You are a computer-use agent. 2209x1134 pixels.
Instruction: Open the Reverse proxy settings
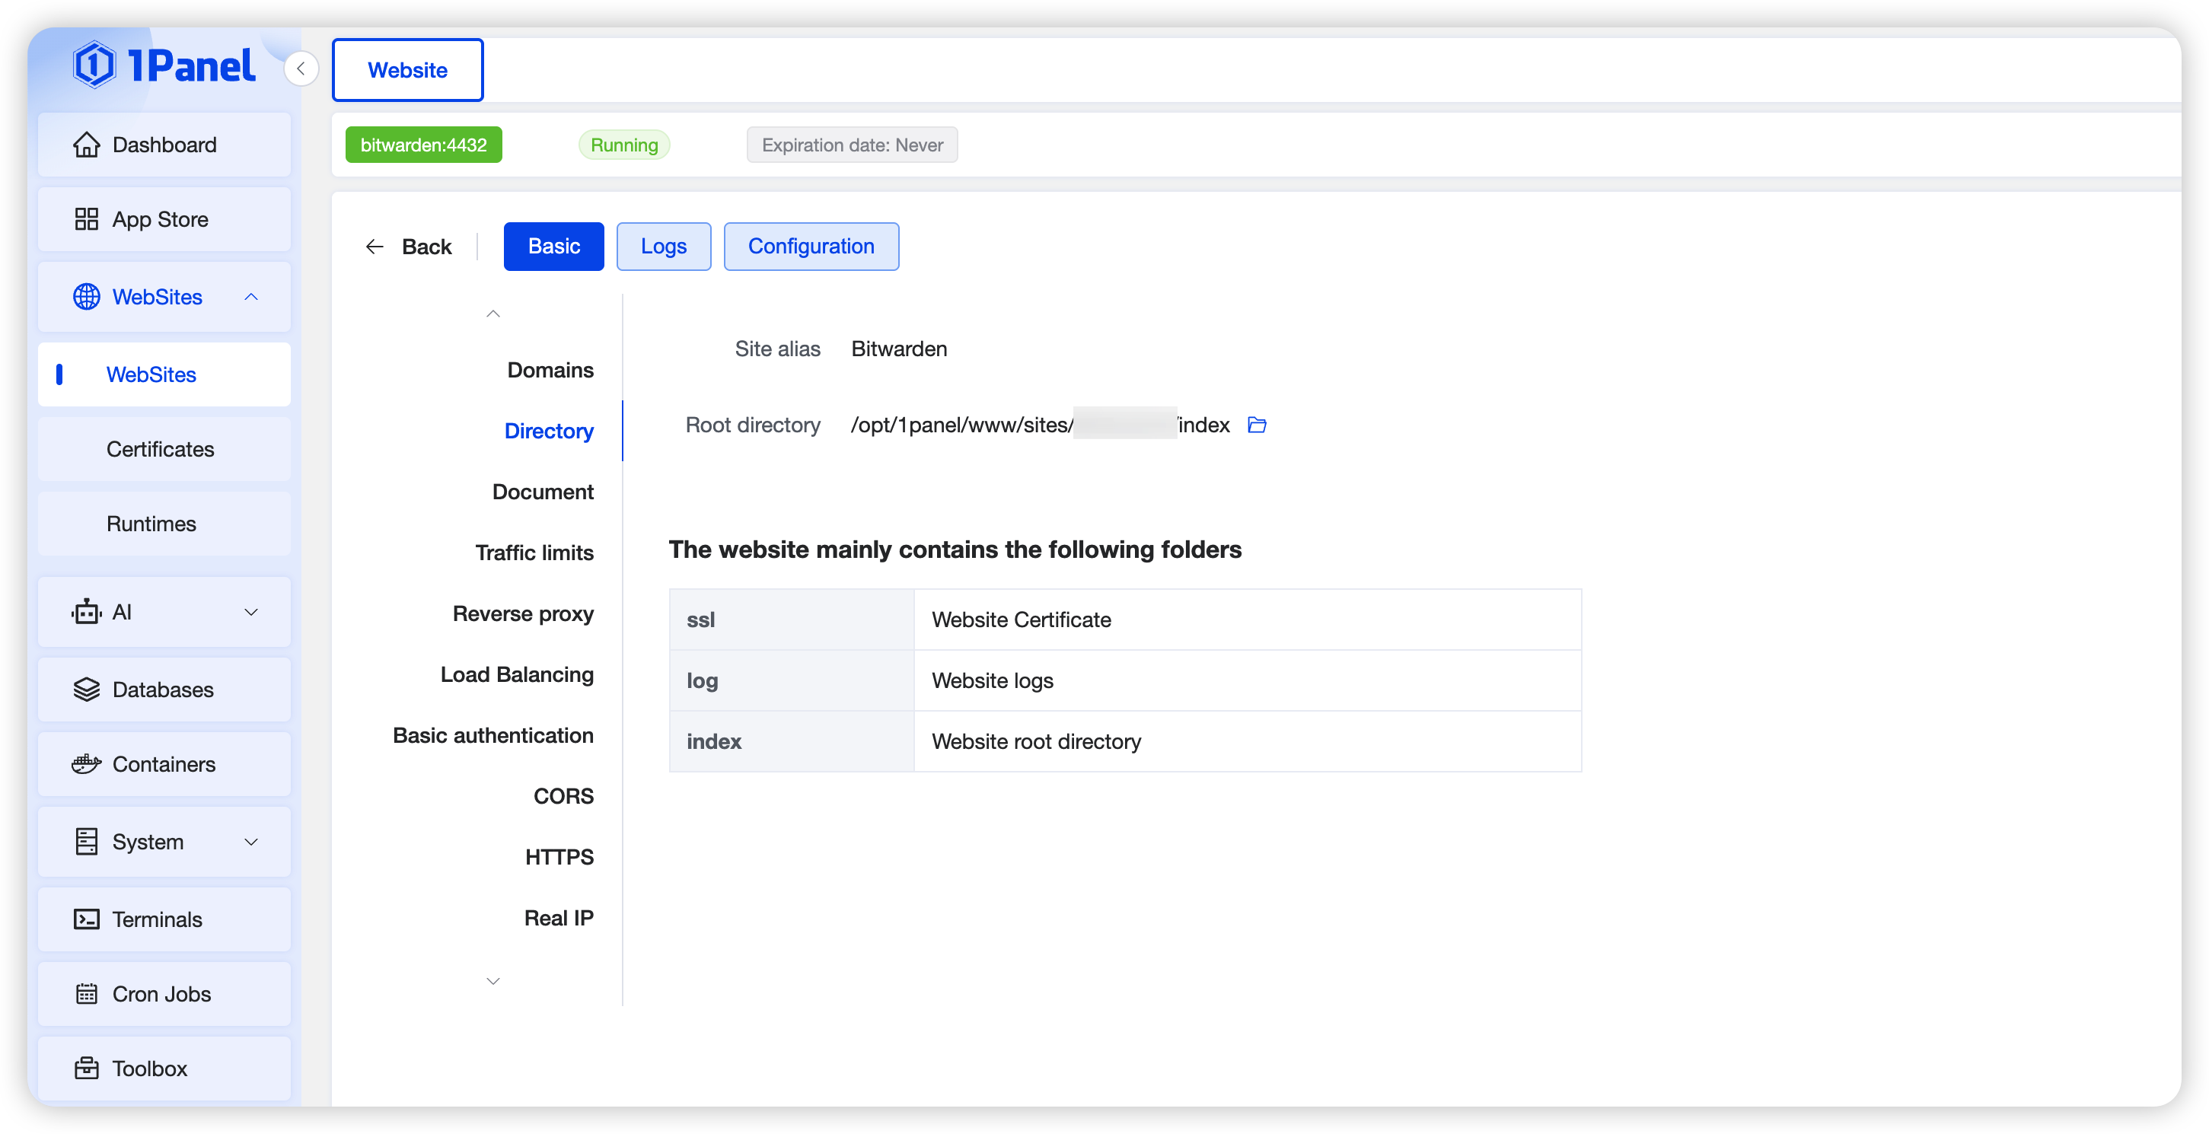[x=522, y=613]
